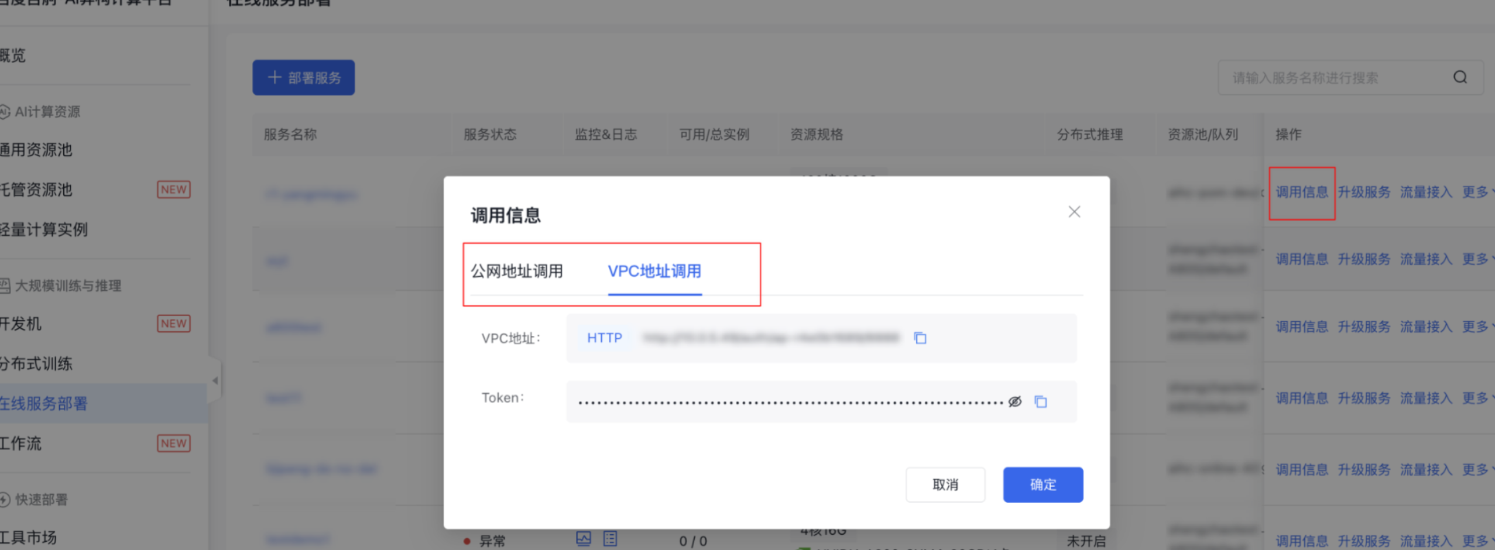1495x550 pixels.
Task: Click 流量接入 link in first row
Action: pos(1426,192)
